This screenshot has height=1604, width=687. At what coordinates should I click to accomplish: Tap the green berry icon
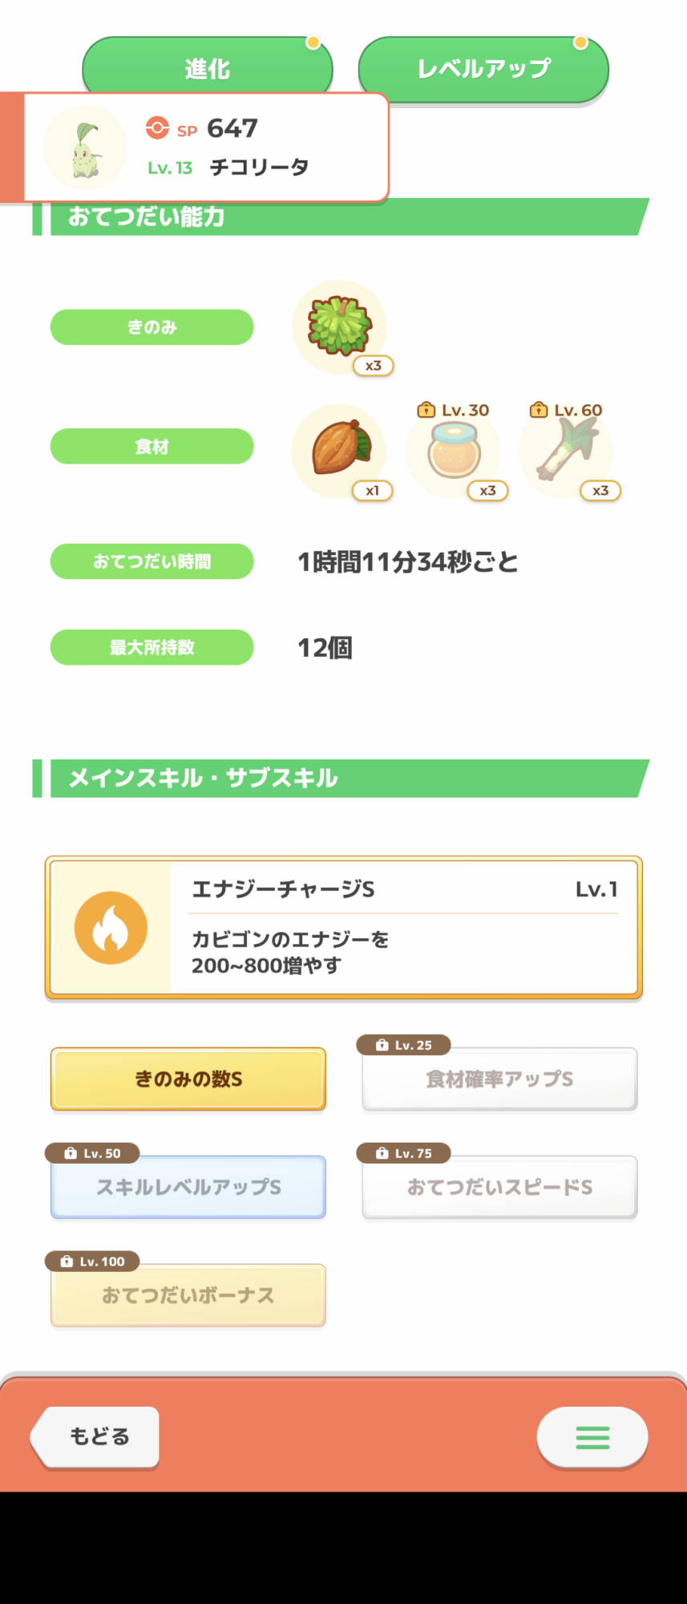[x=340, y=325]
